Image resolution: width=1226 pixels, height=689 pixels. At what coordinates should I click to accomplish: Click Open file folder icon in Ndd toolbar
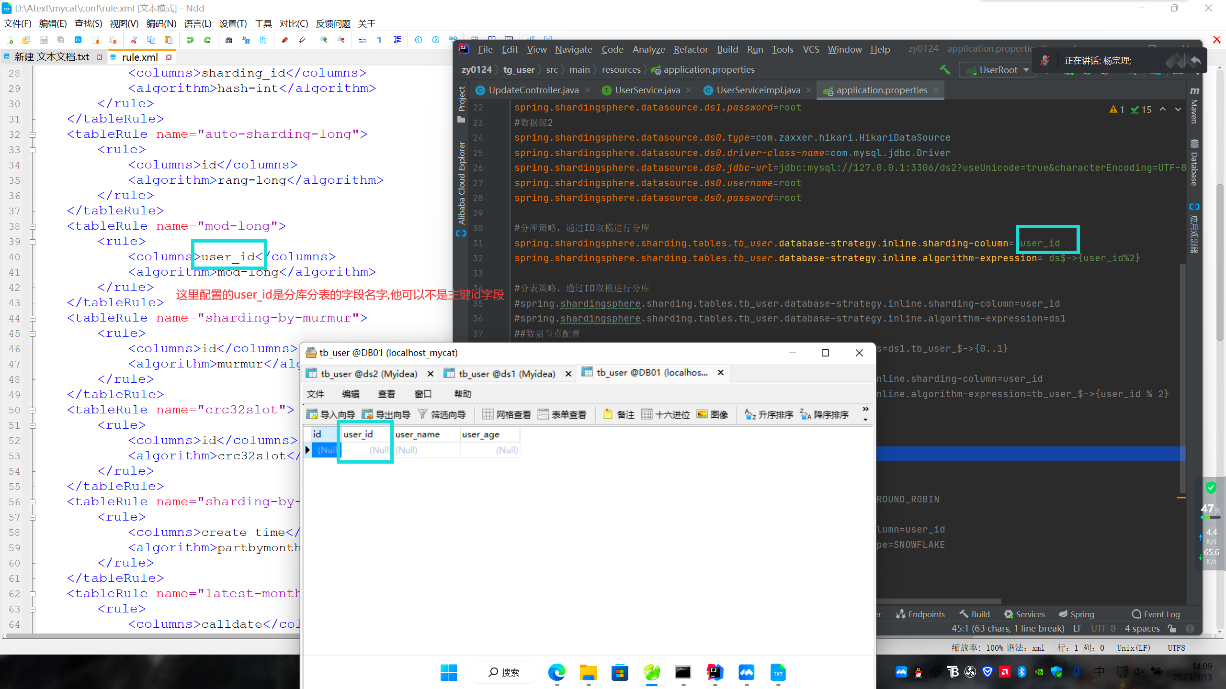tap(26, 40)
